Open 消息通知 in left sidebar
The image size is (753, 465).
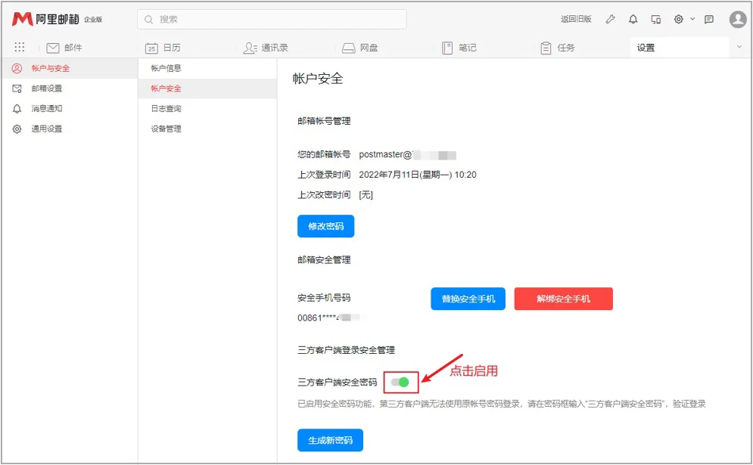click(x=69, y=108)
